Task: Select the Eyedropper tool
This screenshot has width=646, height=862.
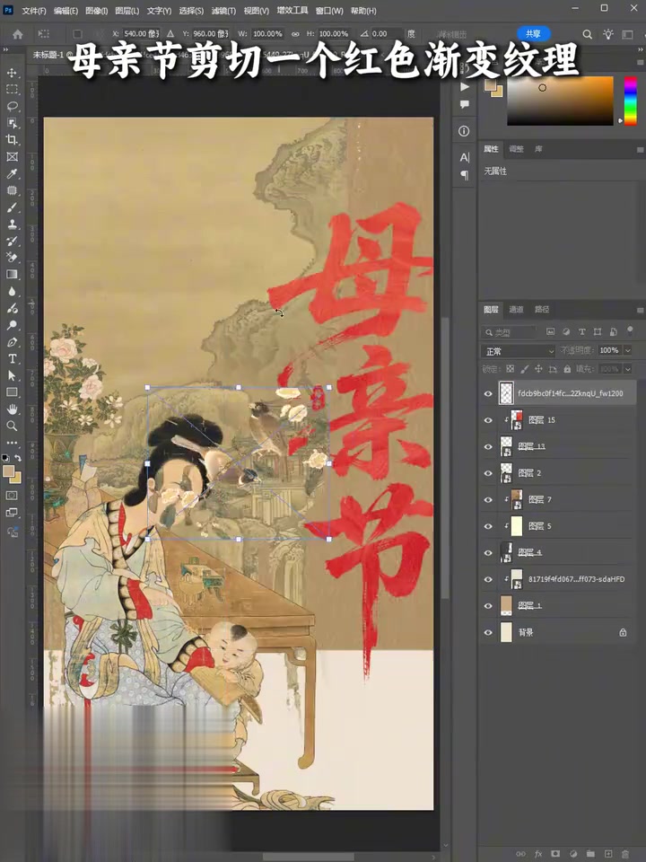Action: click(x=12, y=173)
